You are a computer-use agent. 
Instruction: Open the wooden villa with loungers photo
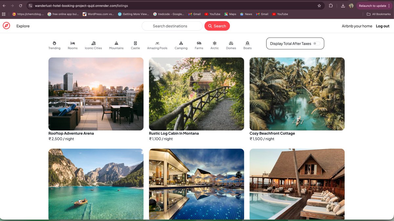297,184
